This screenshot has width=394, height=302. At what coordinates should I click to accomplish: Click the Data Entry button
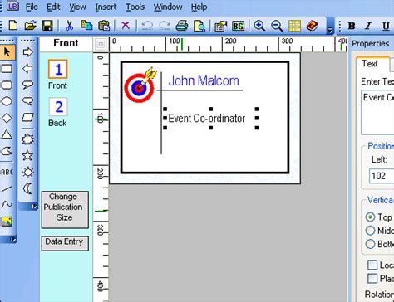pyautogui.click(x=65, y=243)
